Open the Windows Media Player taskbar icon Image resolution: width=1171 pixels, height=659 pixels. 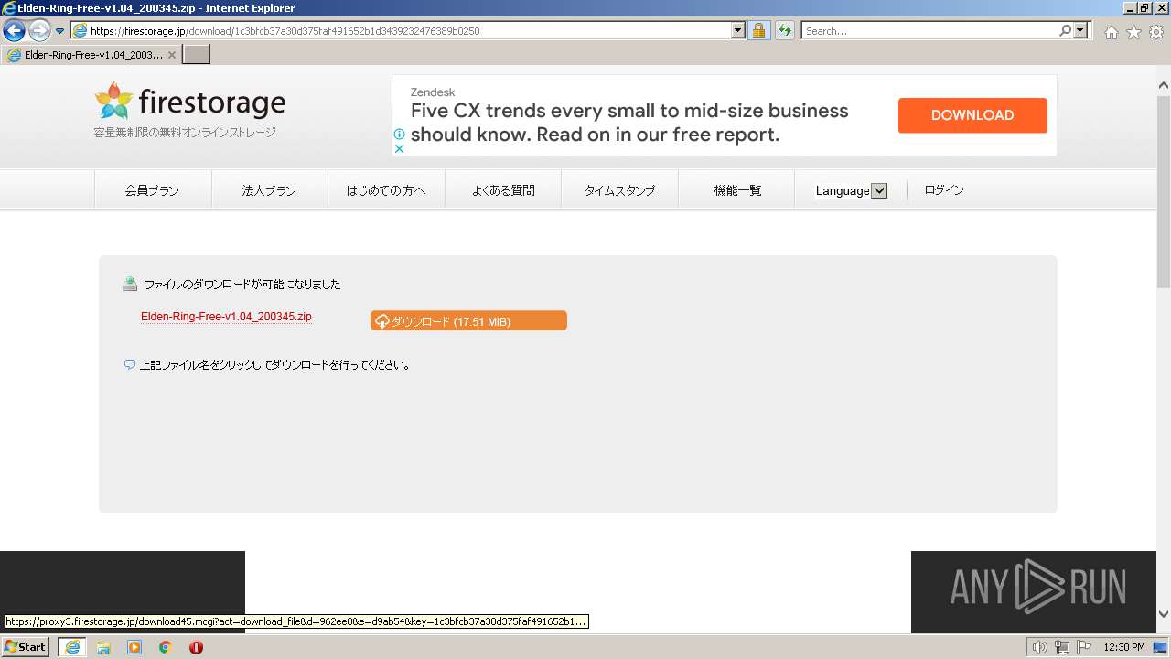[x=134, y=647]
